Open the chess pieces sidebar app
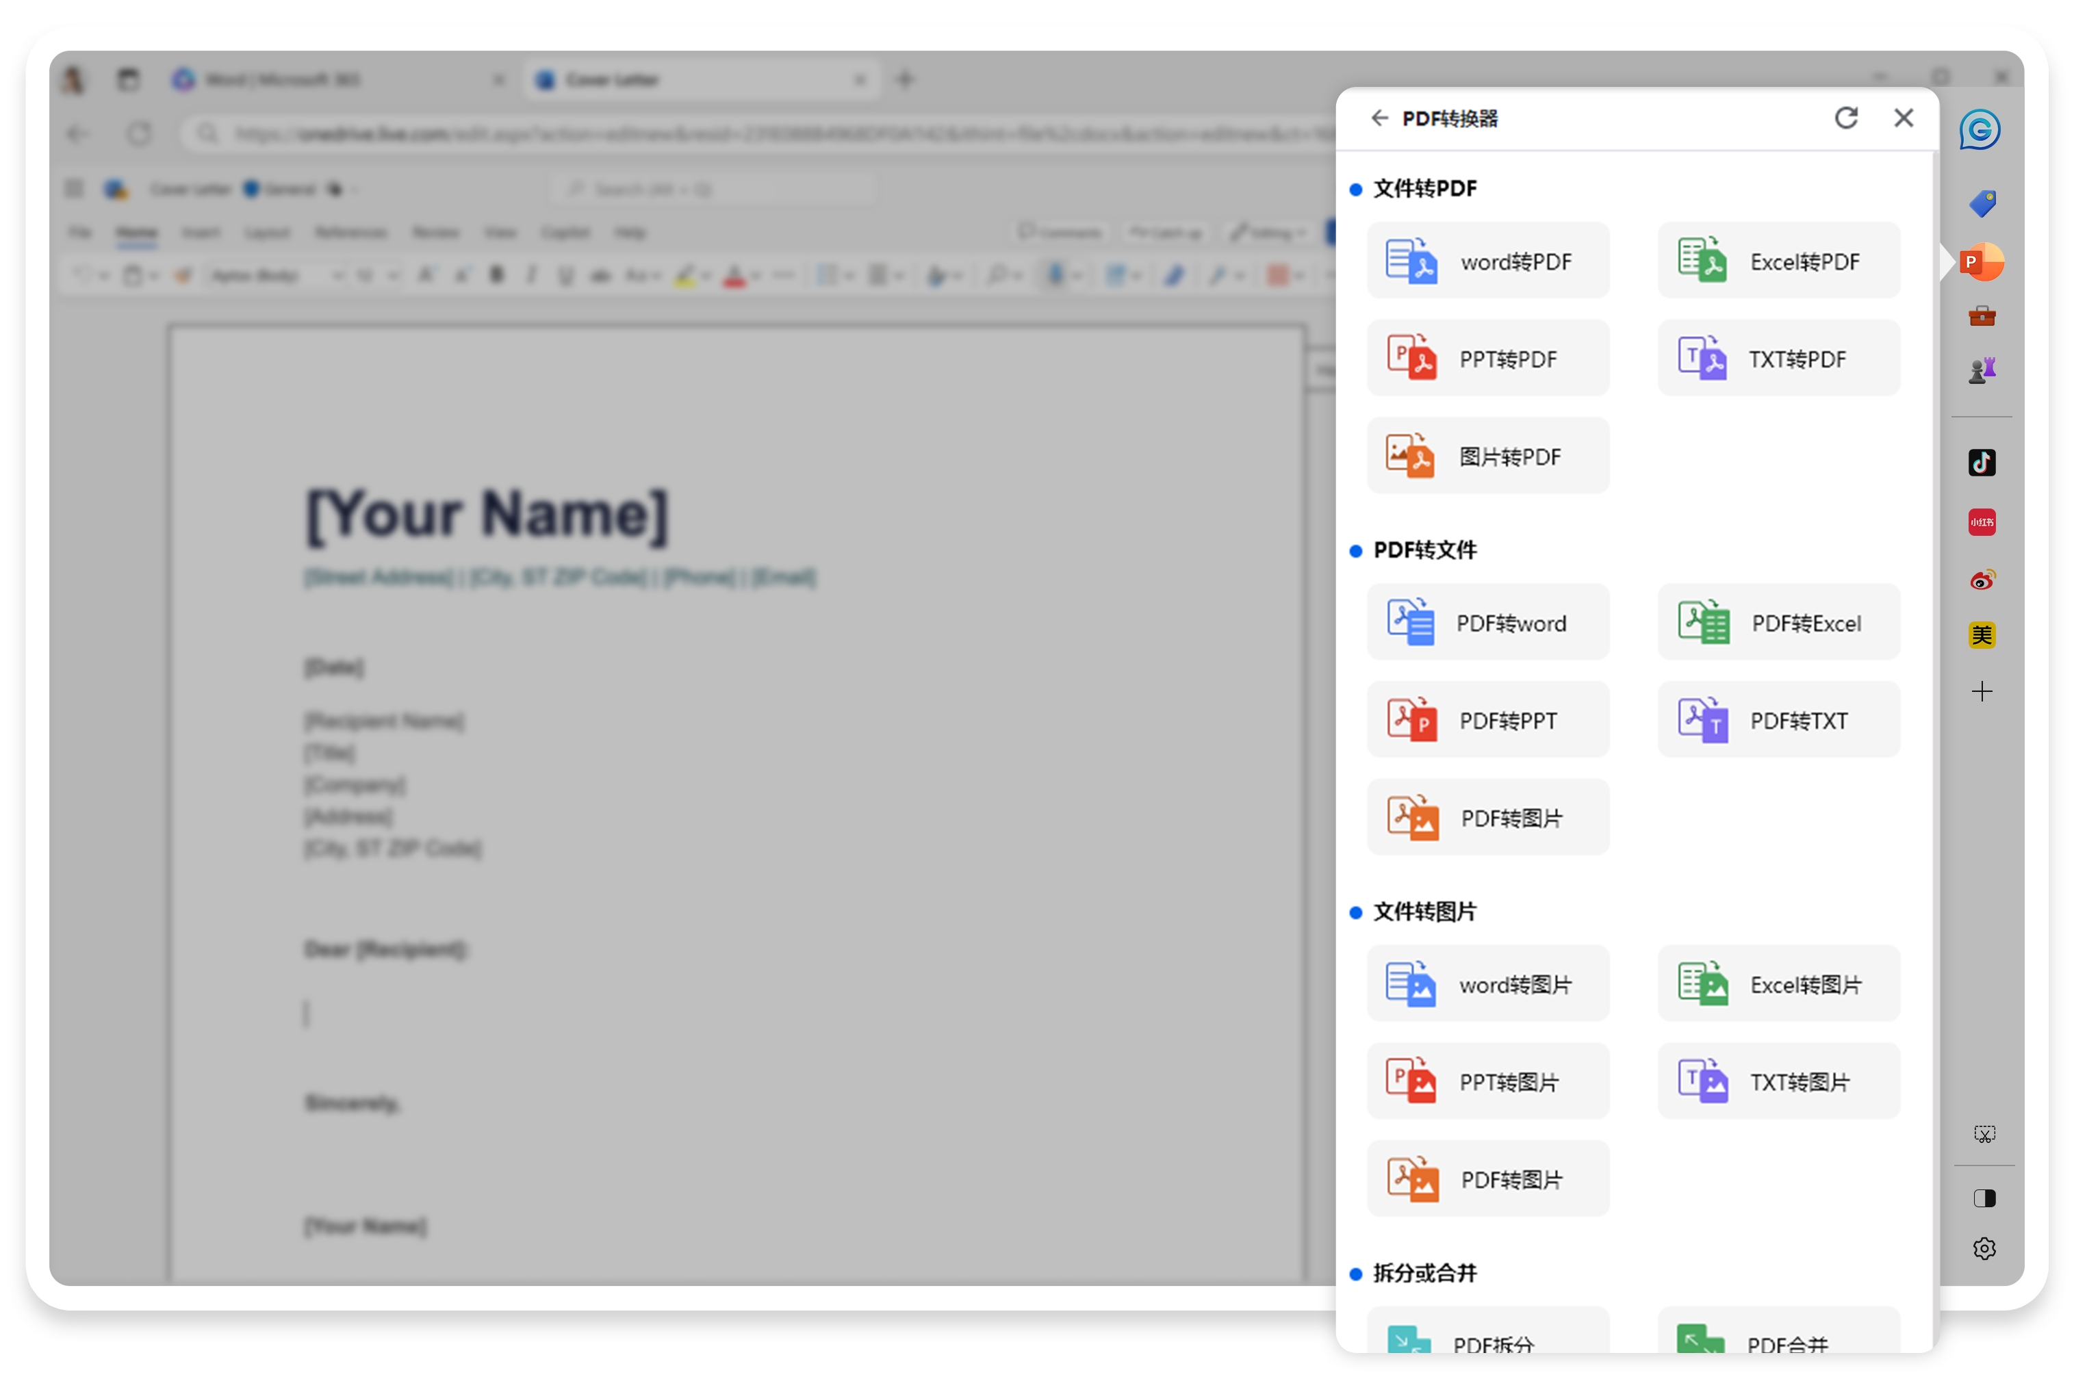 (x=1982, y=371)
